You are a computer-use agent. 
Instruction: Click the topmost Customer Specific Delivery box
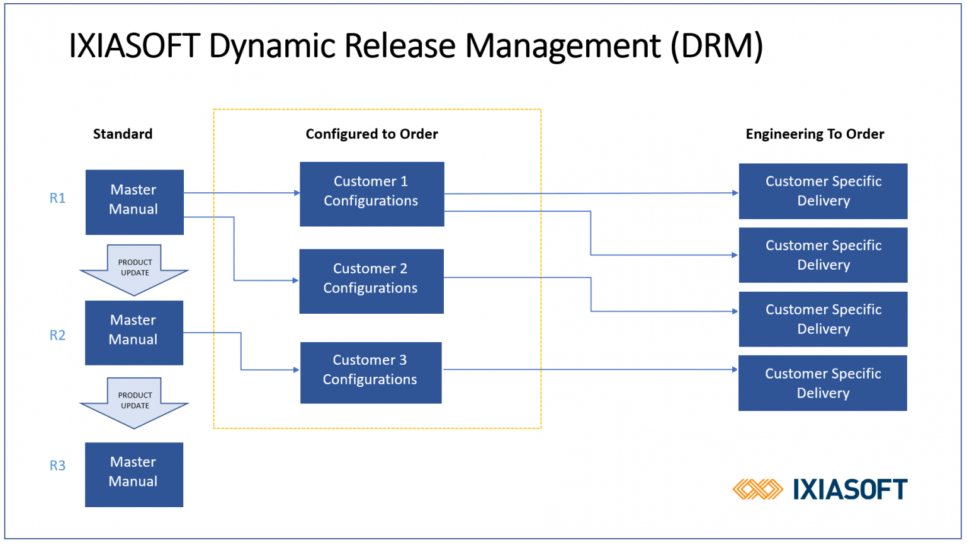[823, 192]
